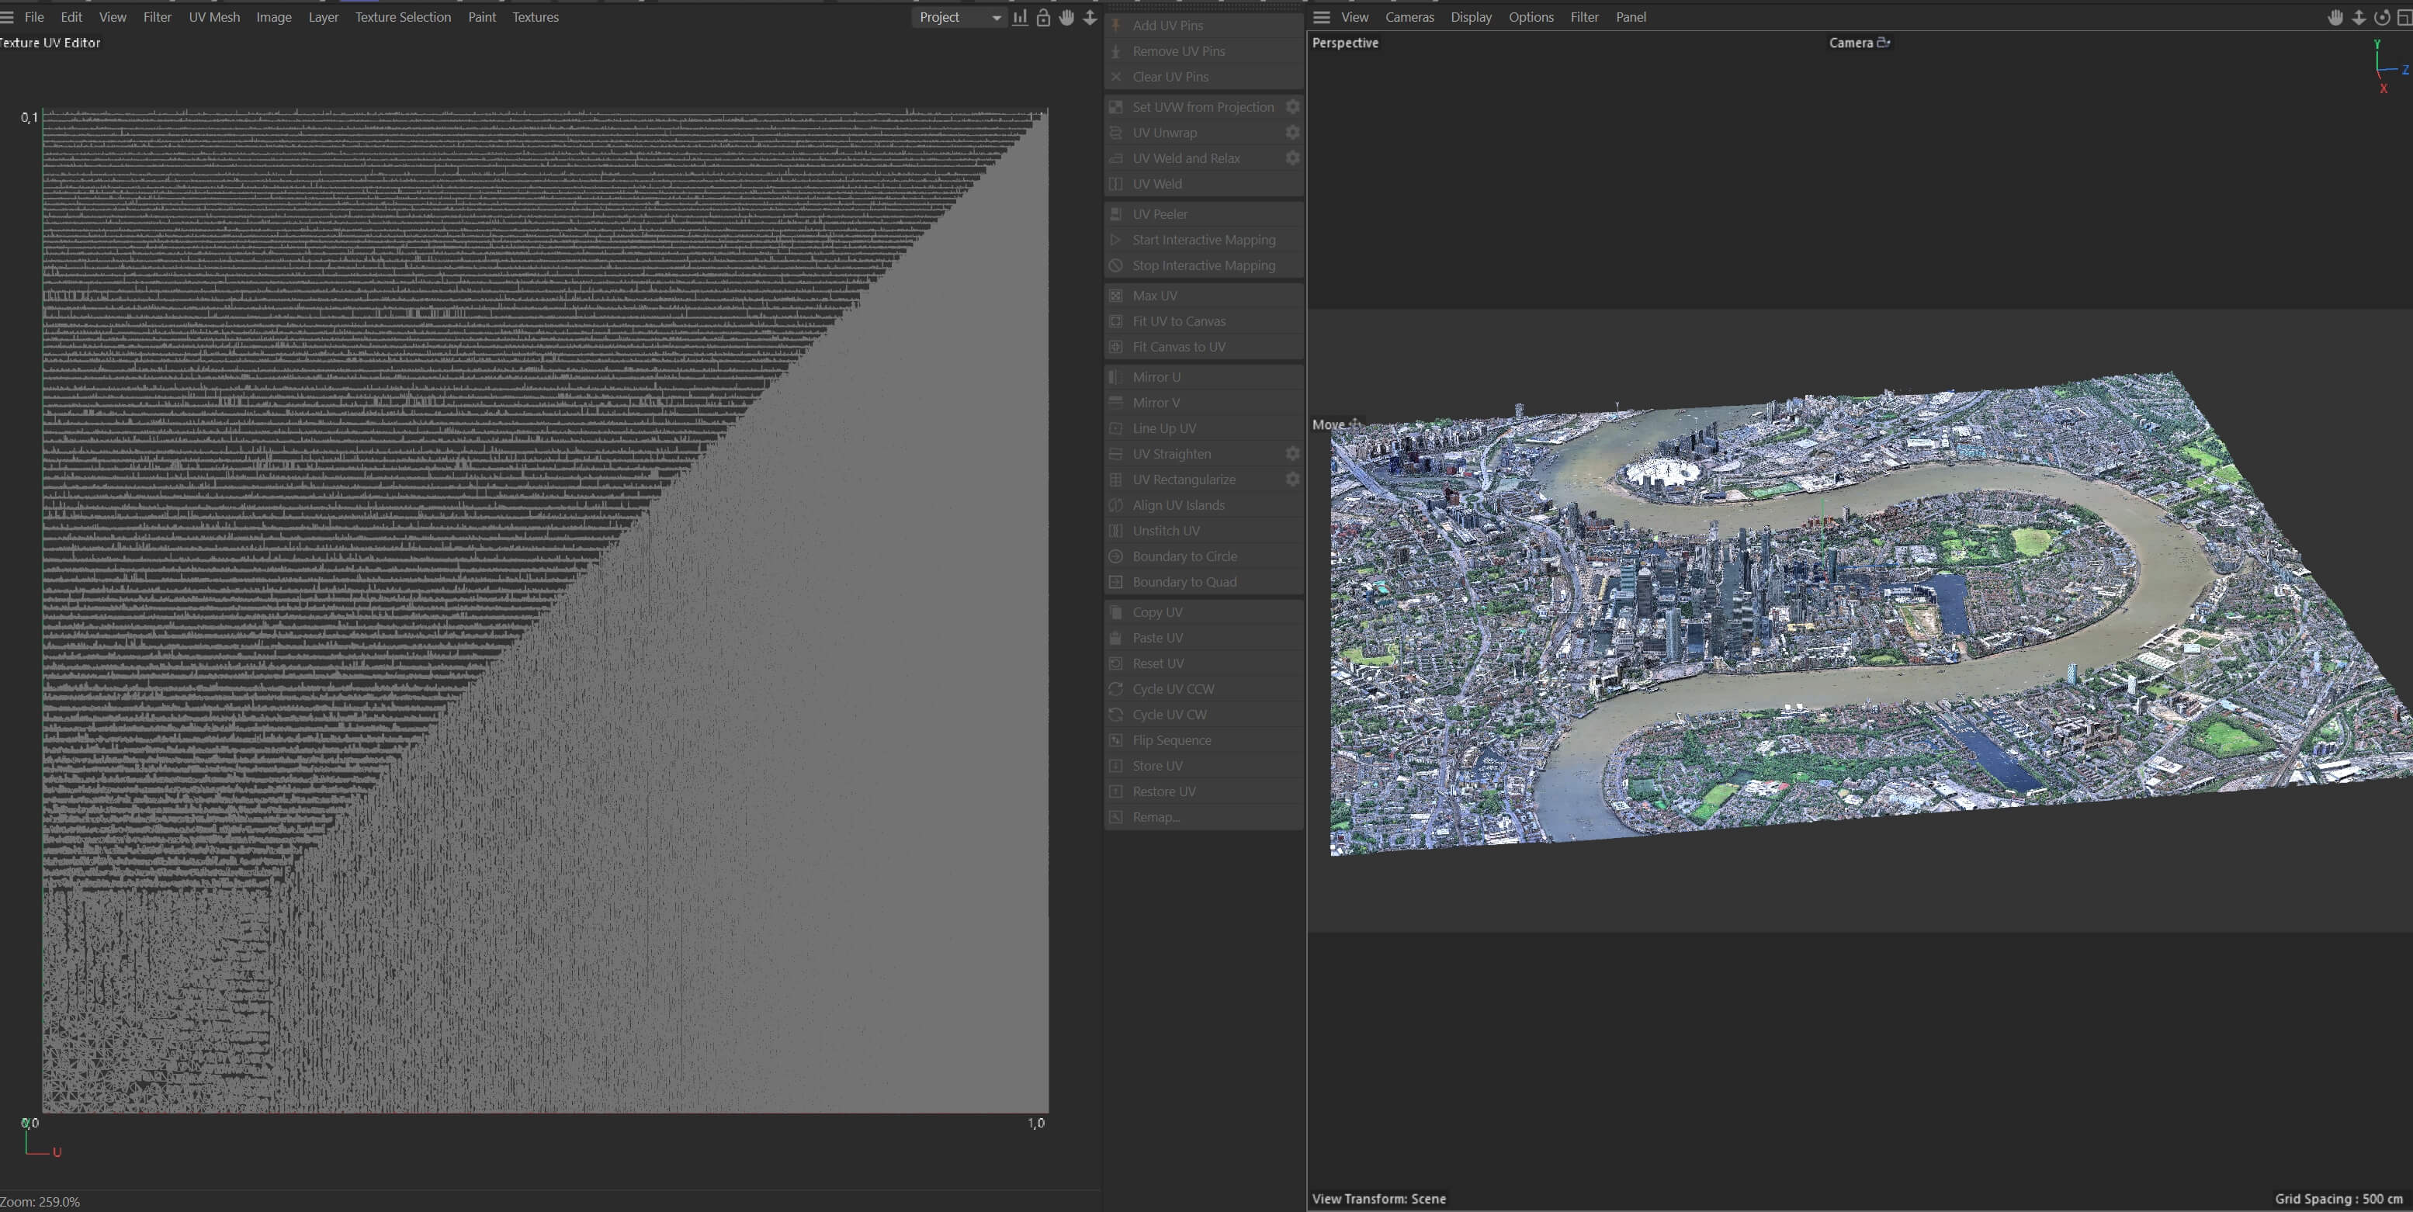The image size is (2413, 1212).
Task: Click the Boundary to Circle icon
Action: [x=1115, y=556]
